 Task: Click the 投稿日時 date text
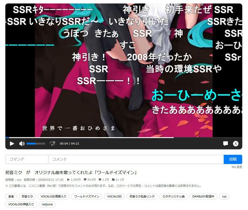pos(44,180)
